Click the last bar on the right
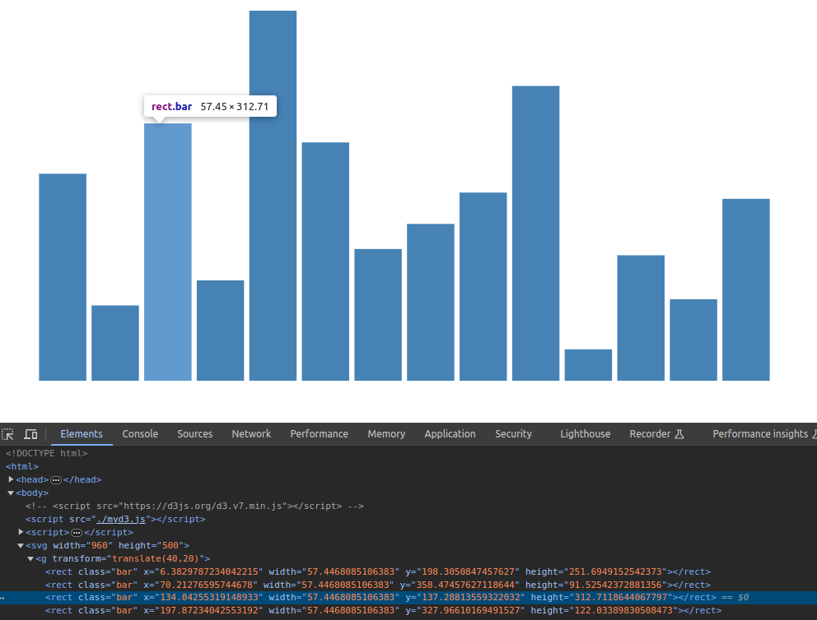817x620 pixels. (x=746, y=289)
